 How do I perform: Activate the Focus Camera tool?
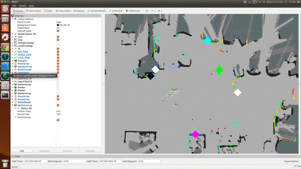pyautogui.click(x=63, y=11)
